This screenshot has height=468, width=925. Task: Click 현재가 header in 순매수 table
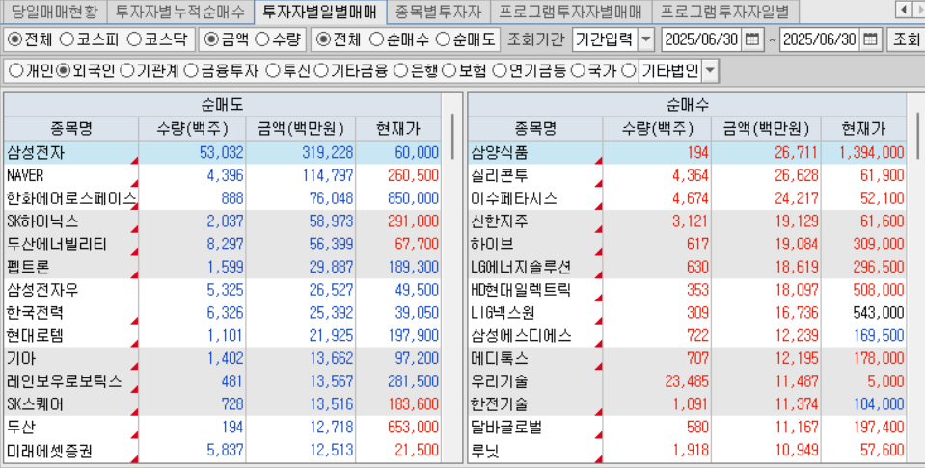pyautogui.click(x=863, y=128)
